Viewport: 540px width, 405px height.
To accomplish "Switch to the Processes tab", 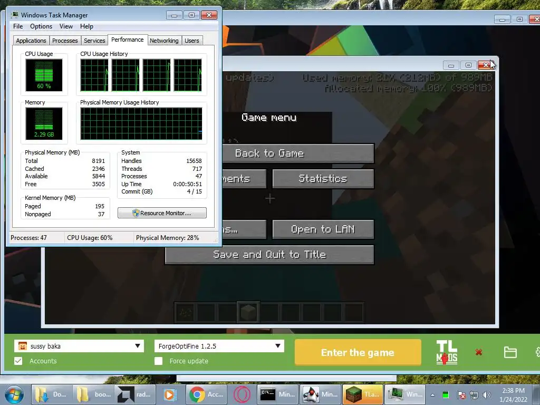I will (65, 41).
